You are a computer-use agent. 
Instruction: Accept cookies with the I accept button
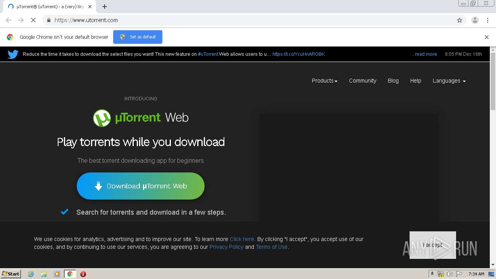coord(433,245)
